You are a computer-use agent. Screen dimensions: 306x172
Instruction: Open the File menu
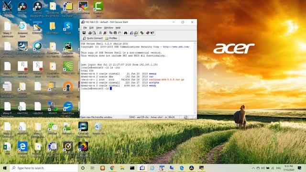85,28
